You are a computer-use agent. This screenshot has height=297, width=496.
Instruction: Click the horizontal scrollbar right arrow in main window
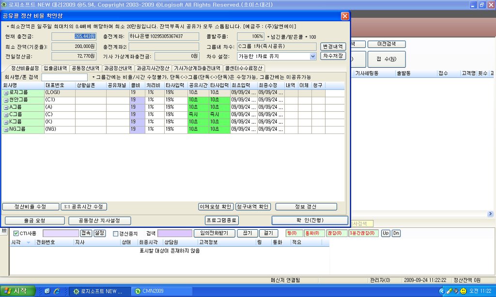(490, 214)
